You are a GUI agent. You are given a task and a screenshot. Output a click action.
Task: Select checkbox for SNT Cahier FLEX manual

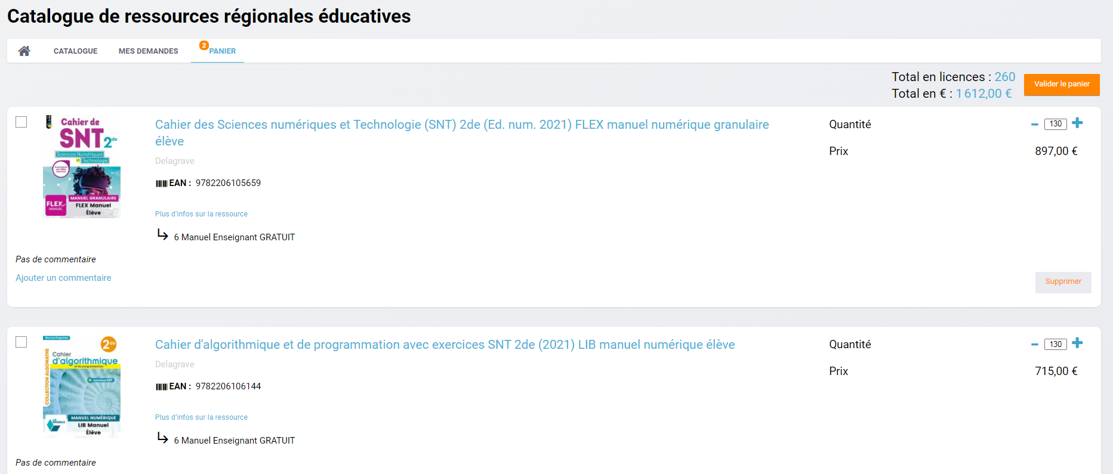(x=21, y=122)
